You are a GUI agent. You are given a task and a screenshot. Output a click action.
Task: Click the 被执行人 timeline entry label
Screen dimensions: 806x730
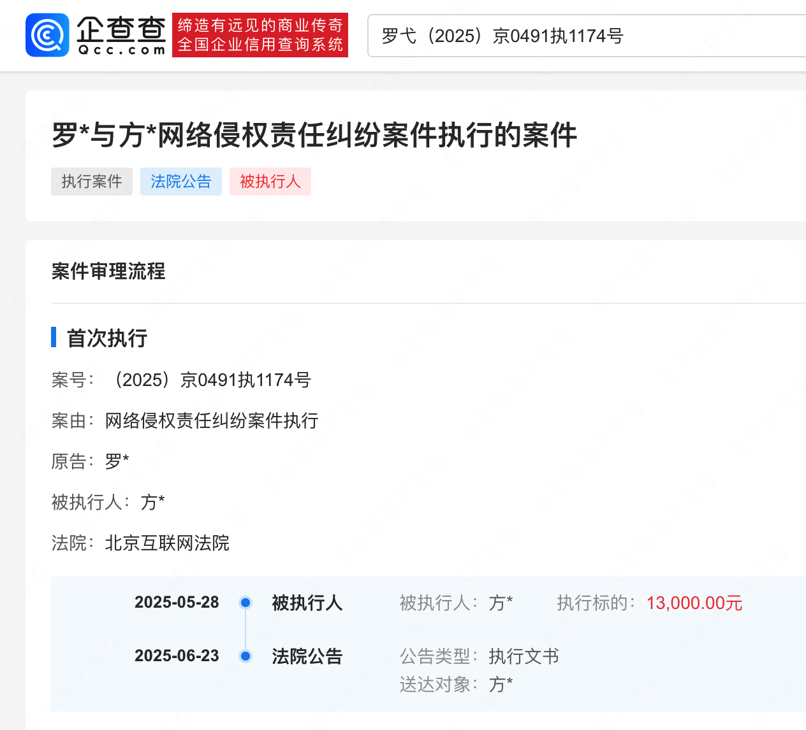pyautogui.click(x=307, y=603)
